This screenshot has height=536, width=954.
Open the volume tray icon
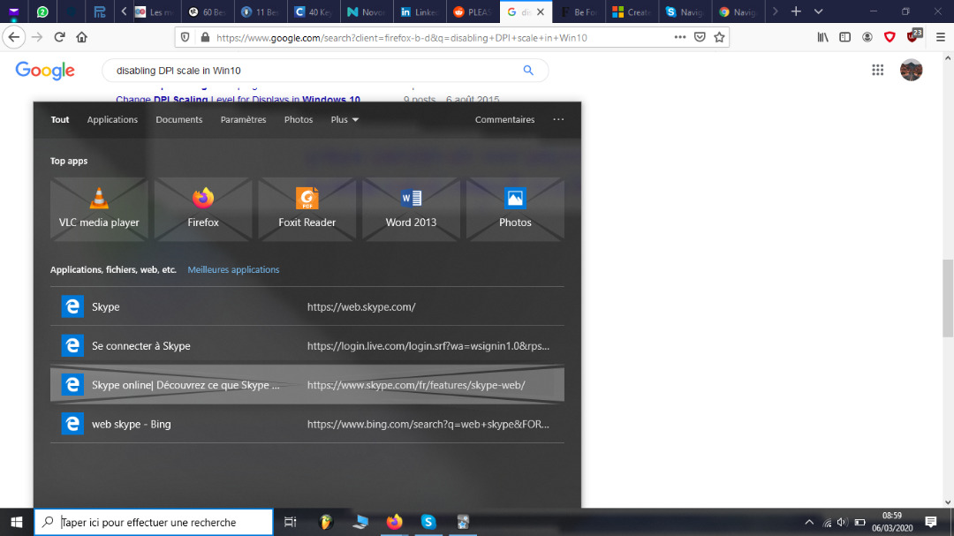843,522
